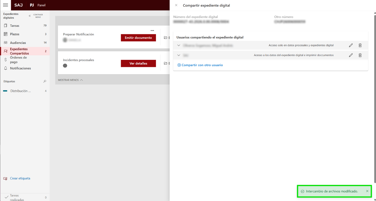Edit first shared user's access permissions
The width and height of the screenshot is (376, 201).
pyautogui.click(x=351, y=45)
